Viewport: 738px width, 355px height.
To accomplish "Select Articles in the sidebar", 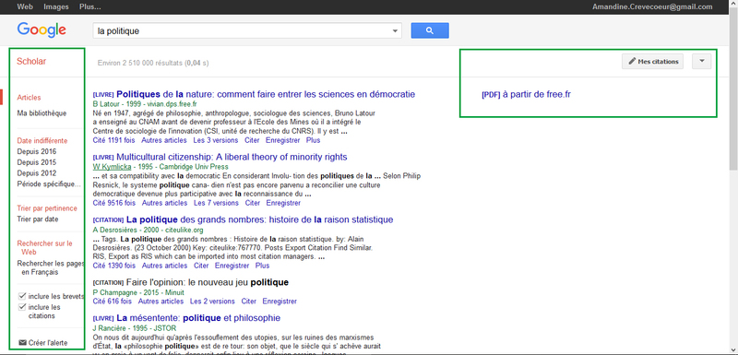I will pos(30,98).
